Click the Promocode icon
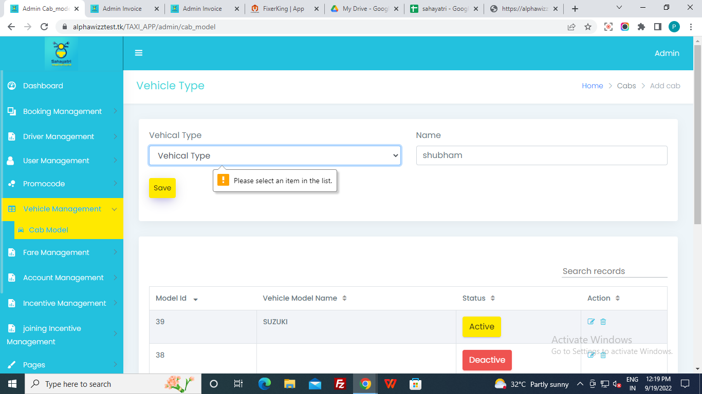Viewport: 702px width, 394px height. pos(11,184)
